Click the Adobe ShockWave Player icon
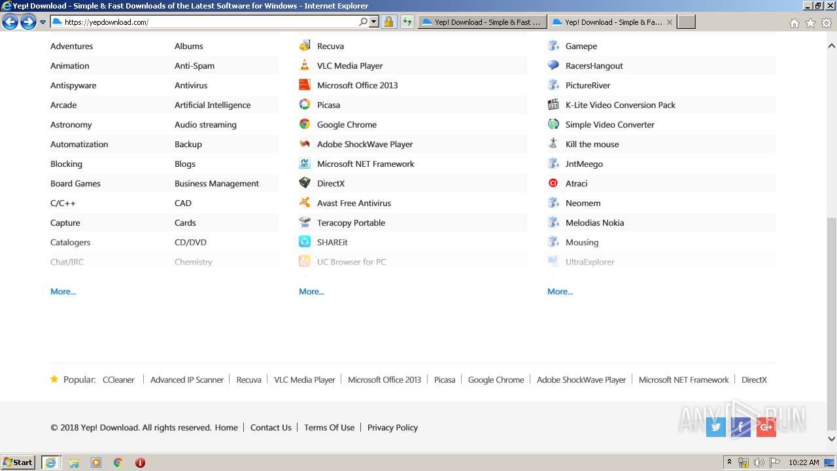The image size is (837, 471). pos(305,144)
